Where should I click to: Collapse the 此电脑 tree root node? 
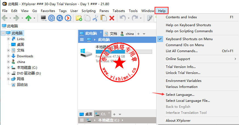tap(3, 33)
